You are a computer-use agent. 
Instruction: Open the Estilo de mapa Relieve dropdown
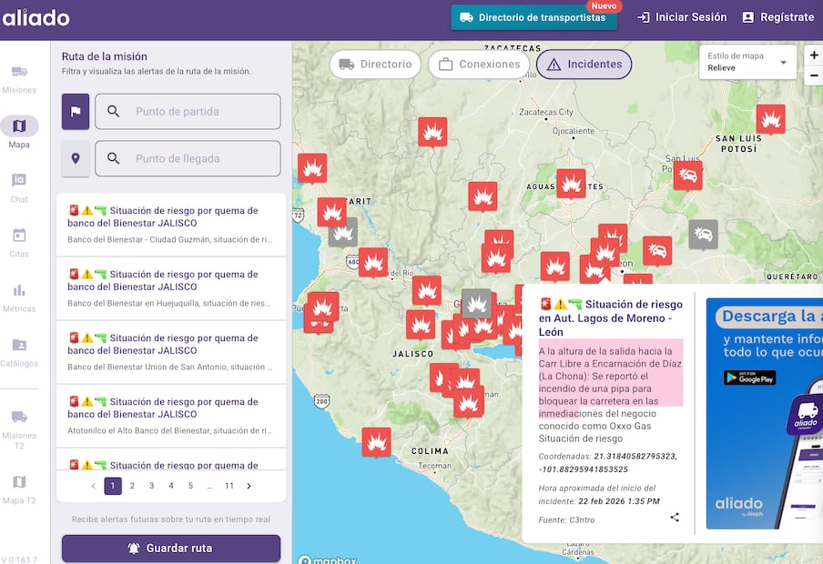747,64
